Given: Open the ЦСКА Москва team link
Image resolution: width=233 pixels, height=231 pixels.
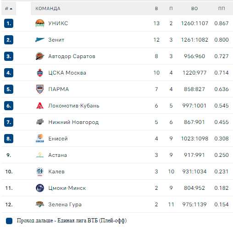Looking at the screenshot, I should click(x=67, y=73).
